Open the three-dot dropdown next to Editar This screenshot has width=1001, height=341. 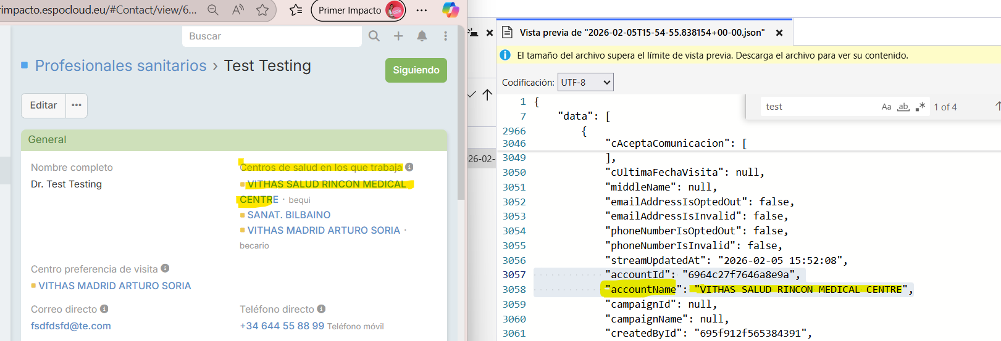point(77,105)
